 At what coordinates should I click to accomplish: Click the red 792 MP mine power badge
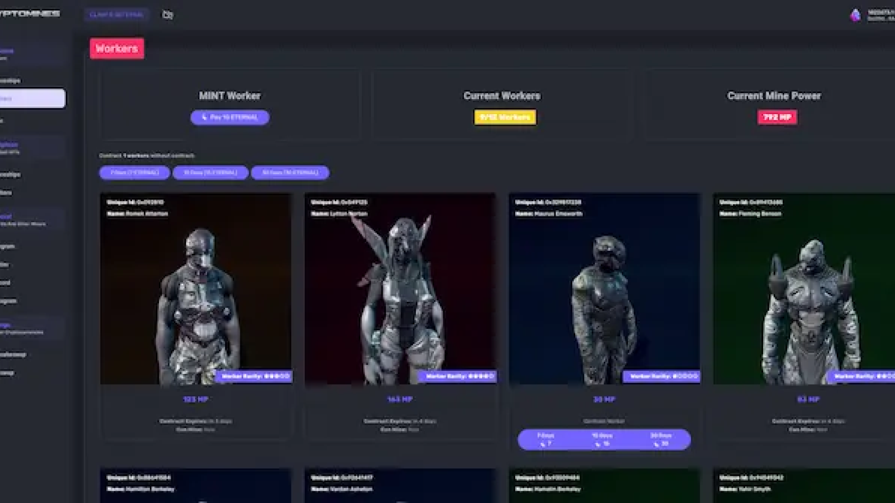(x=777, y=117)
